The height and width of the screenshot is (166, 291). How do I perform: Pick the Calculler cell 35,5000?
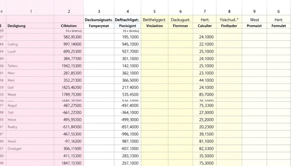(205, 156)
